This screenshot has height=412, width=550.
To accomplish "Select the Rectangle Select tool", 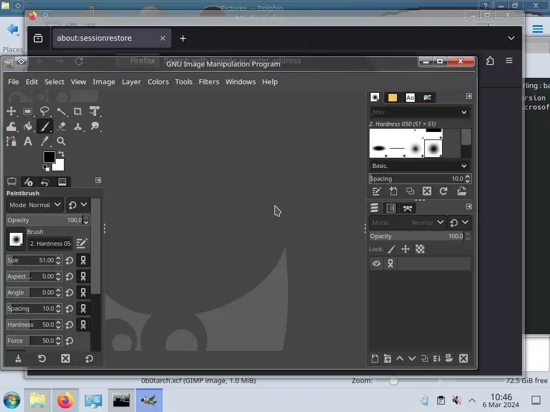I will pyautogui.click(x=28, y=112).
